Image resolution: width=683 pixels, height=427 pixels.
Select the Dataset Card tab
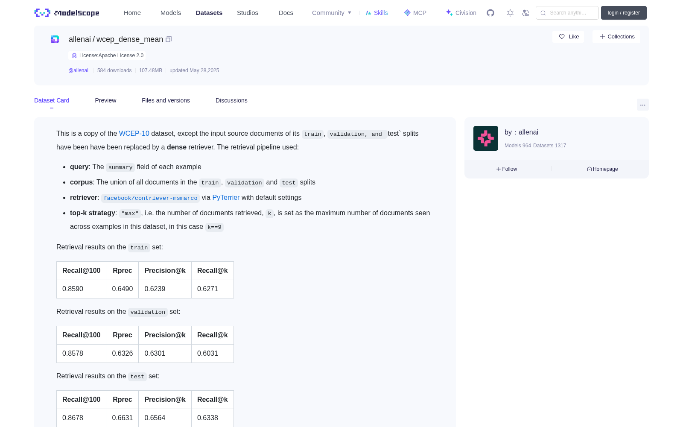52,100
